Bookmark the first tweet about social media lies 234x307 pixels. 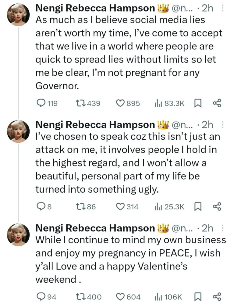(197, 104)
